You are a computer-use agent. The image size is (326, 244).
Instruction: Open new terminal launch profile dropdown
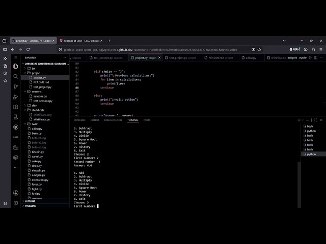pyautogui.click(x=303, y=120)
